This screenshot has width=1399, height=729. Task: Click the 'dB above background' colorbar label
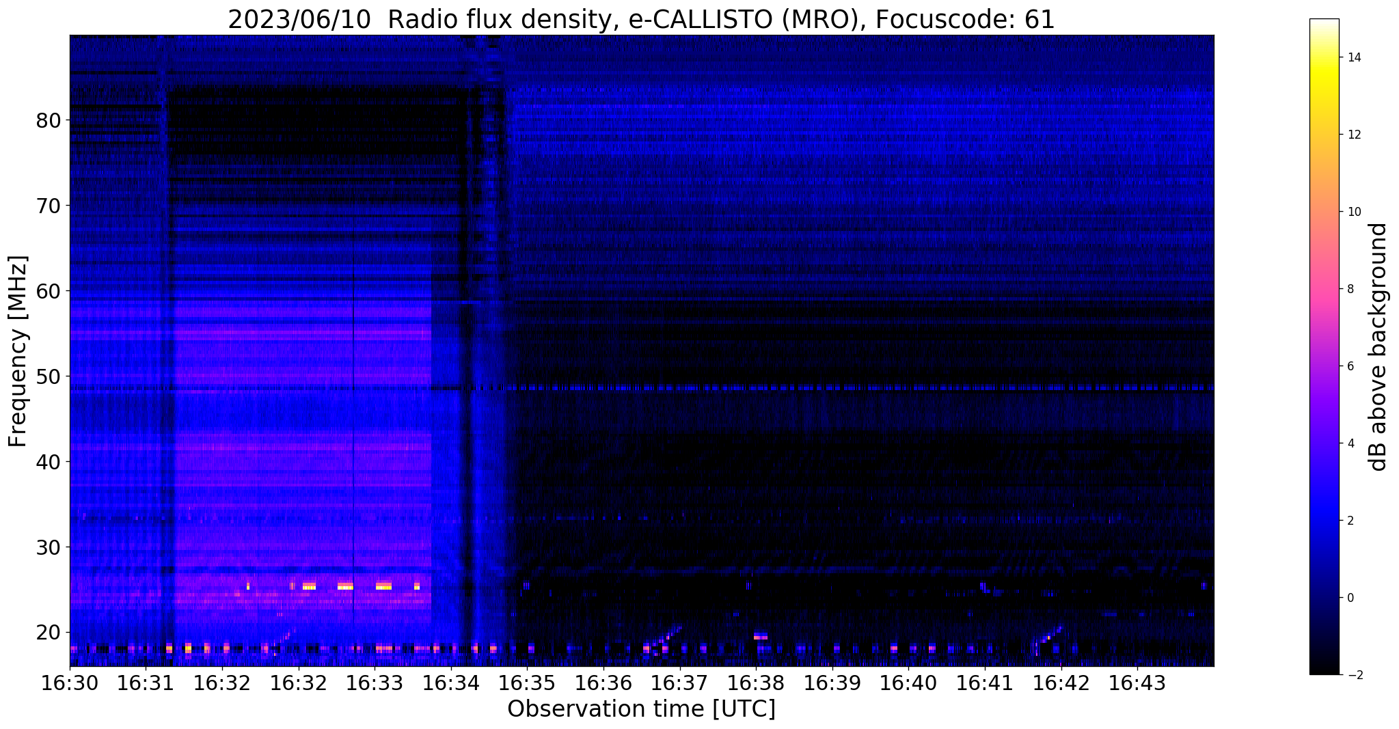(1378, 346)
